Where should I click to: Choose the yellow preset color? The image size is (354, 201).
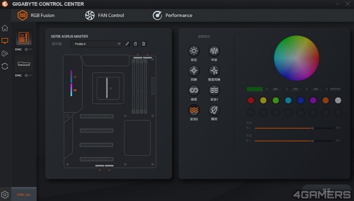(x=263, y=100)
